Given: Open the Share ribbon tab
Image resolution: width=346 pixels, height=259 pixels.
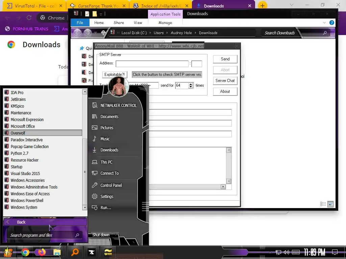Looking at the screenshot, I should (119, 23).
